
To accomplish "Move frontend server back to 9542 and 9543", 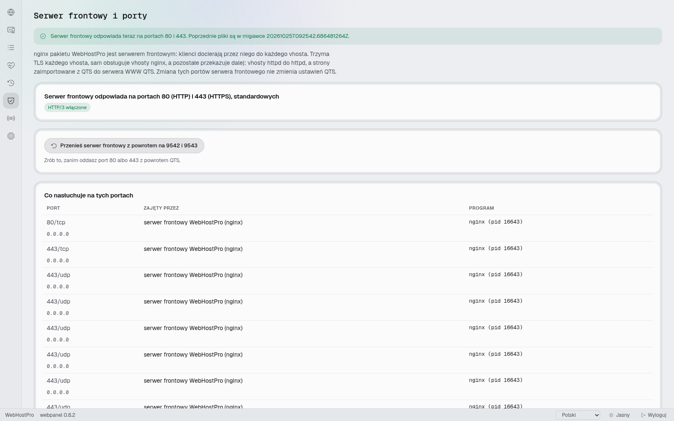I will 124,146.
